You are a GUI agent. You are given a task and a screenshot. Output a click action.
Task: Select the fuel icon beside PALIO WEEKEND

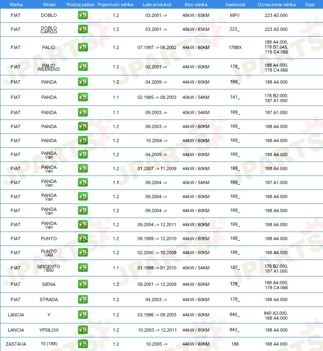tap(83, 66)
